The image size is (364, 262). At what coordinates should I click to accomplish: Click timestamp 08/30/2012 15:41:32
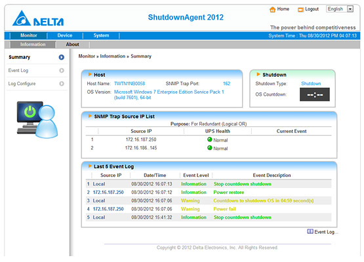(152, 217)
